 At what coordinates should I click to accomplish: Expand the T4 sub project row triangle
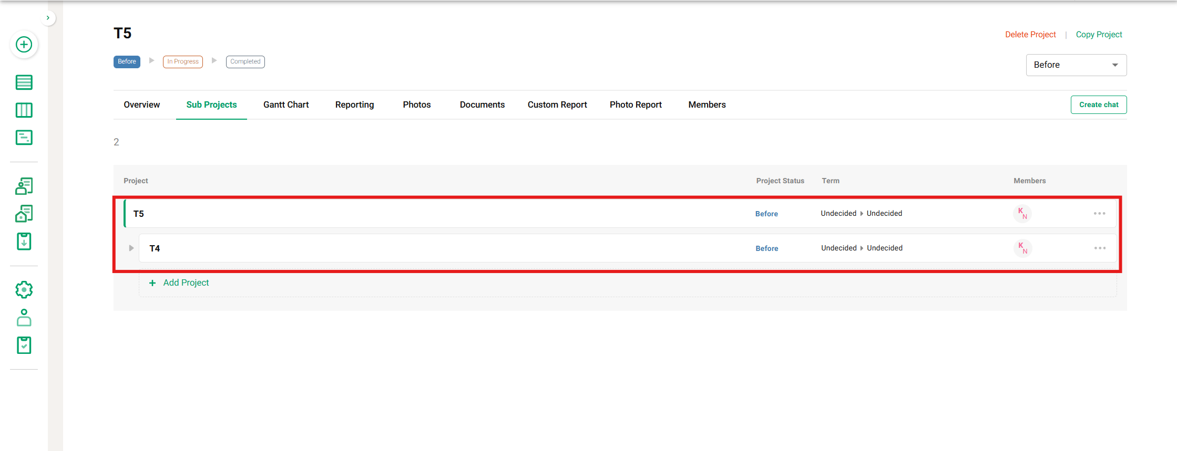[x=131, y=248]
